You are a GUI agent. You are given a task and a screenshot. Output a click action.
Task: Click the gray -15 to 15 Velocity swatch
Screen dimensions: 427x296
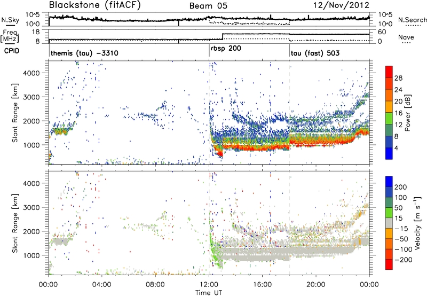tap(389, 223)
